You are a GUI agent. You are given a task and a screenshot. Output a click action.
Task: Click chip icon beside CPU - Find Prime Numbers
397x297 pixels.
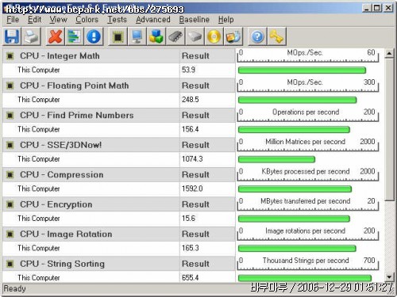(x=10, y=116)
